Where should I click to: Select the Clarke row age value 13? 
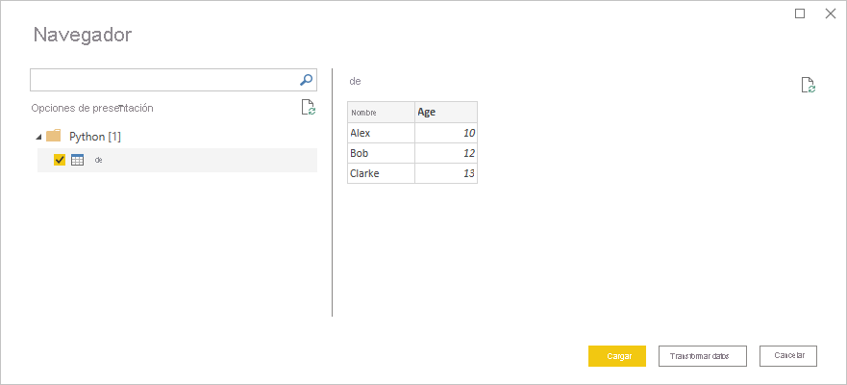[446, 173]
